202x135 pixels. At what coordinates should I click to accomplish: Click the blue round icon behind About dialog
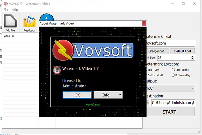click(x=46, y=17)
